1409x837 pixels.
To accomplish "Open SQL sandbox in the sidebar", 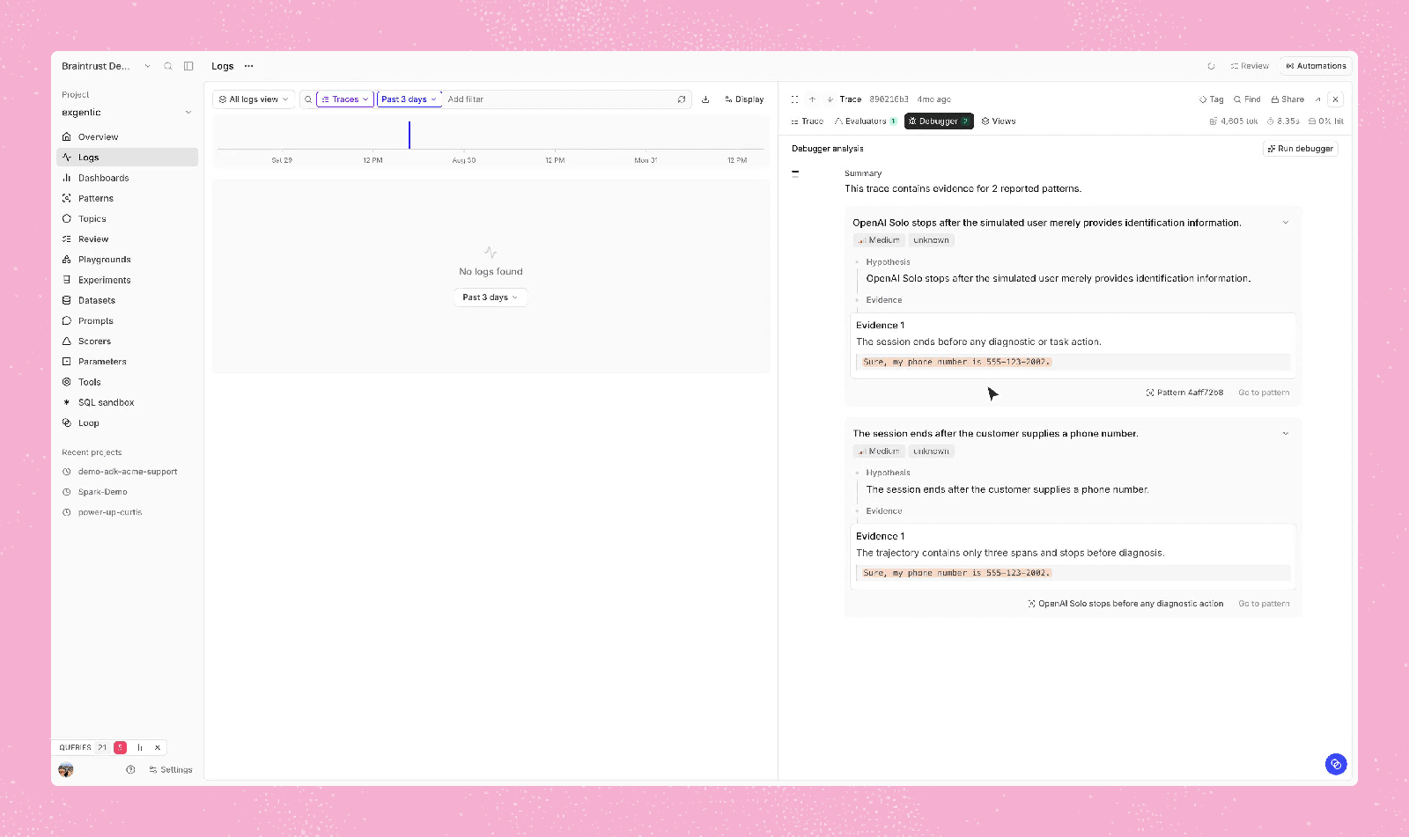I will point(127,403).
